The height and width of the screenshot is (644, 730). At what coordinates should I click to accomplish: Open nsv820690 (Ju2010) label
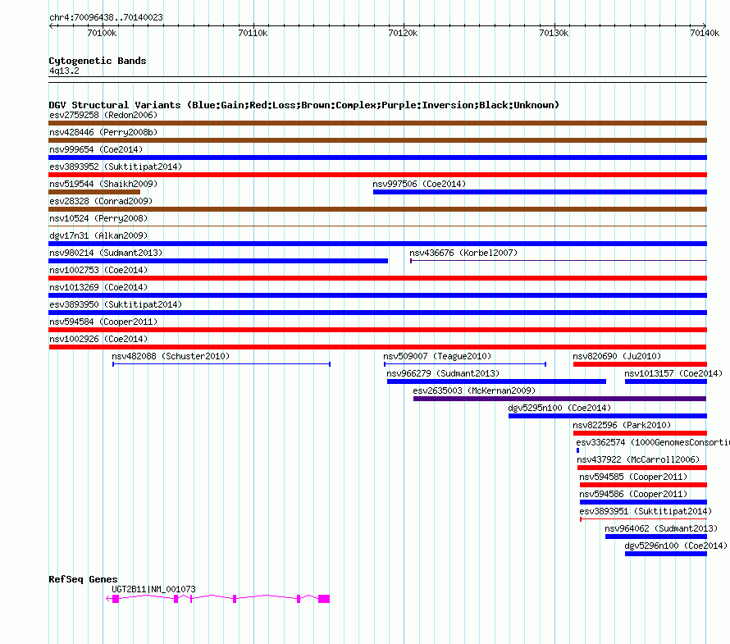point(617,356)
